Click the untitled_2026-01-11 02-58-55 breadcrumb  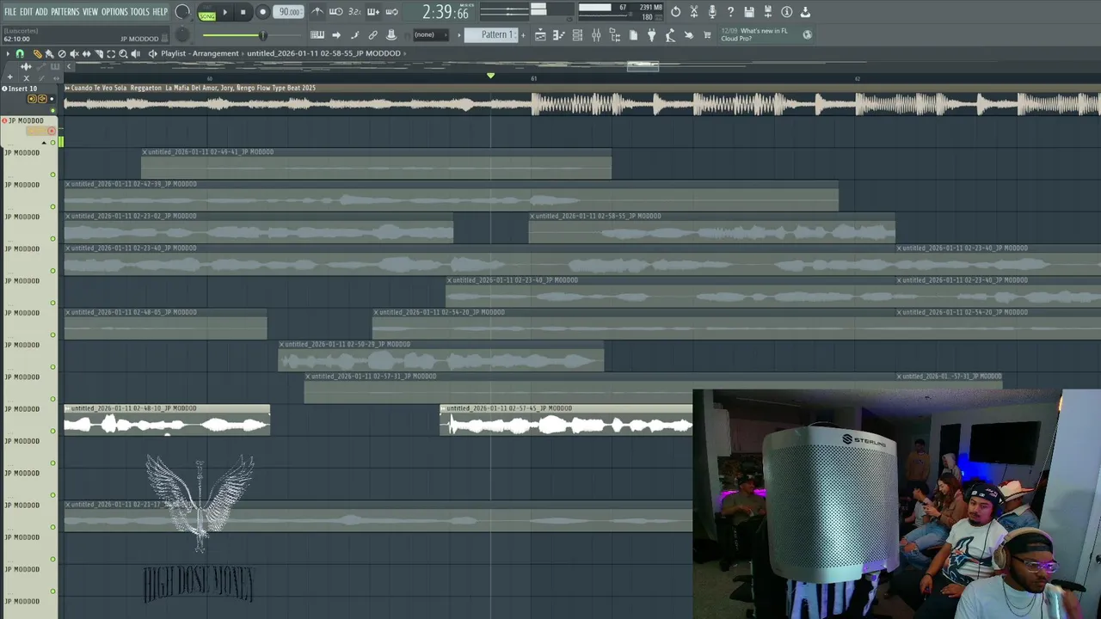[323, 53]
